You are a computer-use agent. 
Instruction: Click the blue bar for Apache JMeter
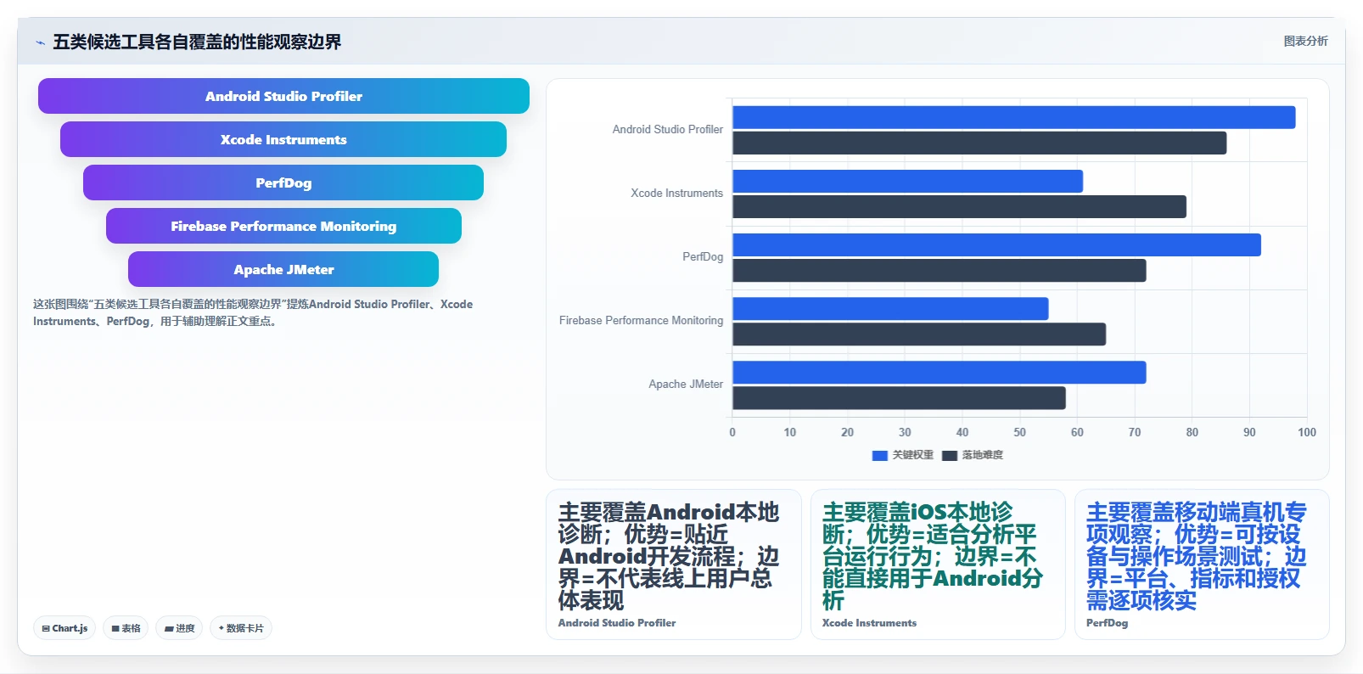pos(940,372)
